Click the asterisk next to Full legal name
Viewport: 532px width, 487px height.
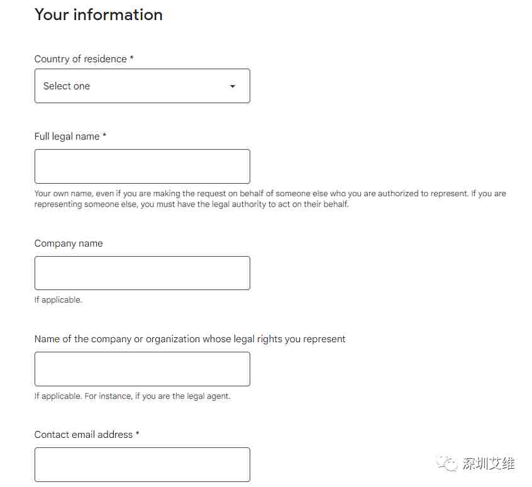pos(104,135)
